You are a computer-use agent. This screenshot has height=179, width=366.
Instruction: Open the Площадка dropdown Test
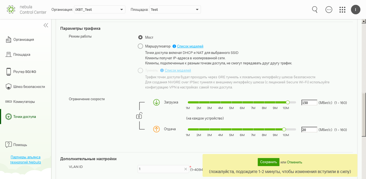175,10
